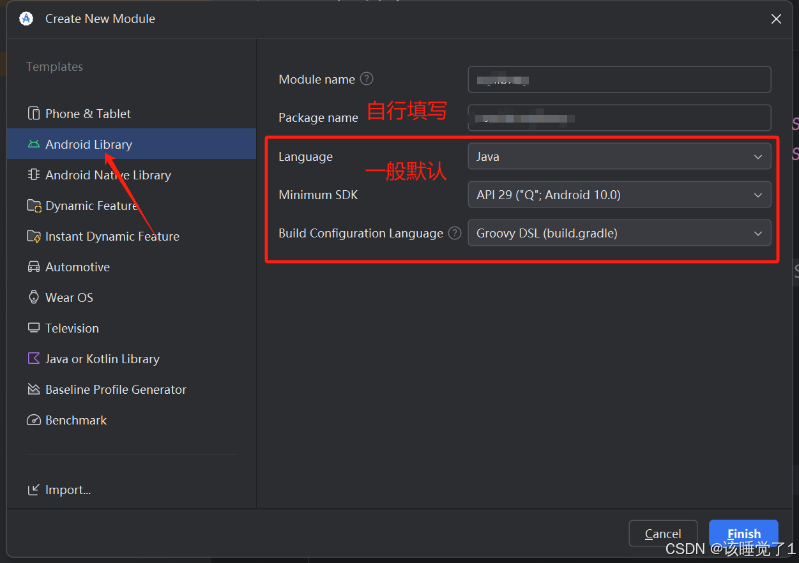Click the Cancel button

(663, 534)
